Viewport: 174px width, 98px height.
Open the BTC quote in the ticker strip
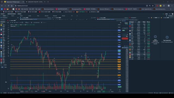click(82, 12)
